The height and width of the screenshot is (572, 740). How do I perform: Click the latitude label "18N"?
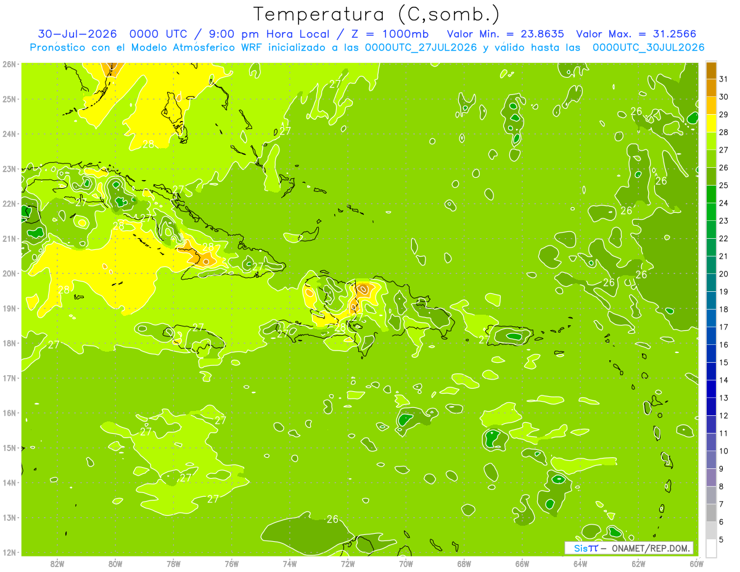9,343
